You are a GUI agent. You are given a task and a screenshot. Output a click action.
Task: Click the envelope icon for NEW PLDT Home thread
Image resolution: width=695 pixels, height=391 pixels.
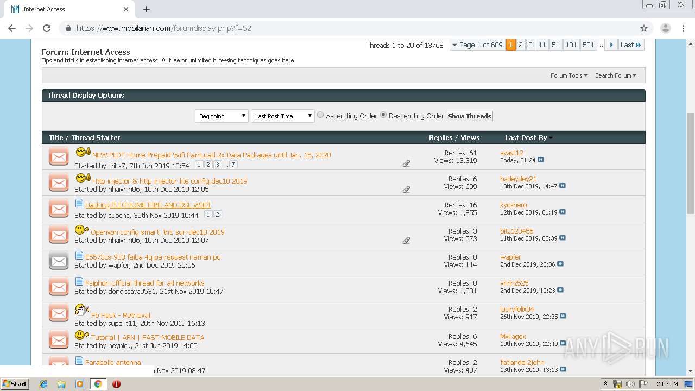[x=59, y=157]
